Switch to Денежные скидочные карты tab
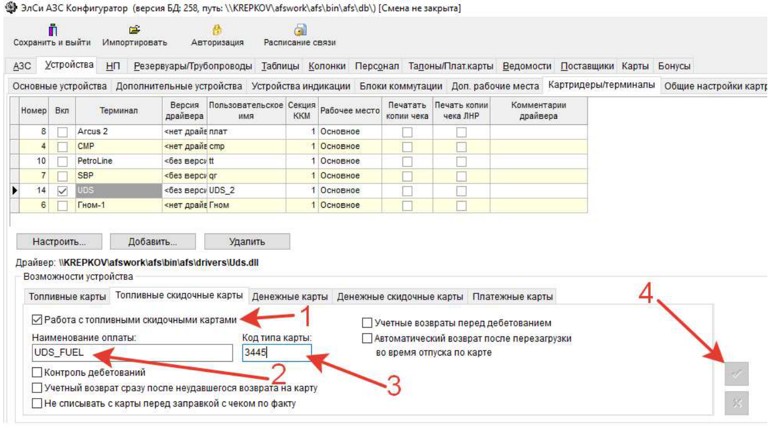This screenshot has width=769, height=430. point(400,297)
